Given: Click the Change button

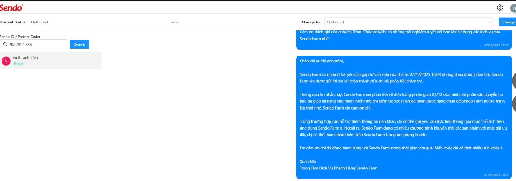Looking at the screenshot, I should [x=508, y=22].
